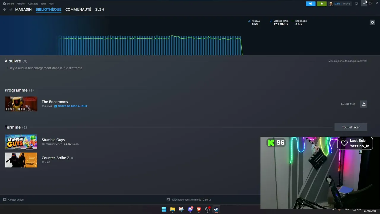The height and width of the screenshot is (214, 380).
Task: Open the green notifications bell
Action: (322, 4)
